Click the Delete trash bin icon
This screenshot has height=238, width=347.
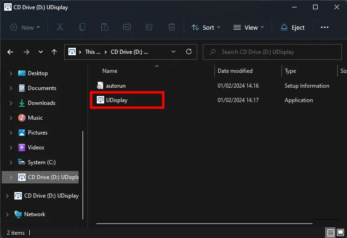pyautogui.click(x=172, y=27)
